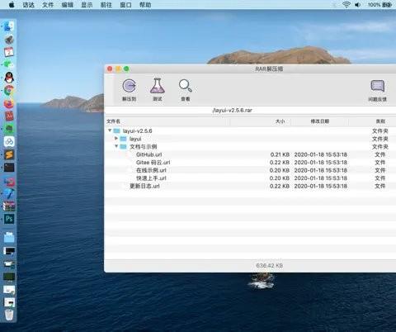Open the 访达 menu
The image size is (396, 332).
(x=29, y=5)
